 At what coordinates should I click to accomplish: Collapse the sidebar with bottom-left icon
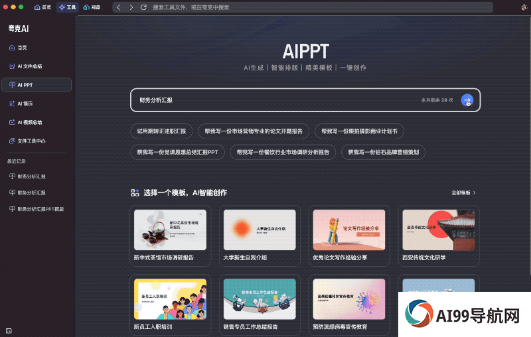[9, 330]
